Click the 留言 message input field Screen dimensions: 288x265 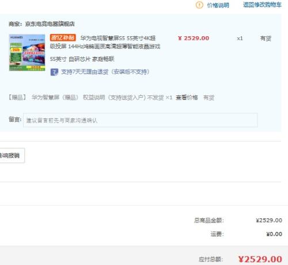pos(141,120)
